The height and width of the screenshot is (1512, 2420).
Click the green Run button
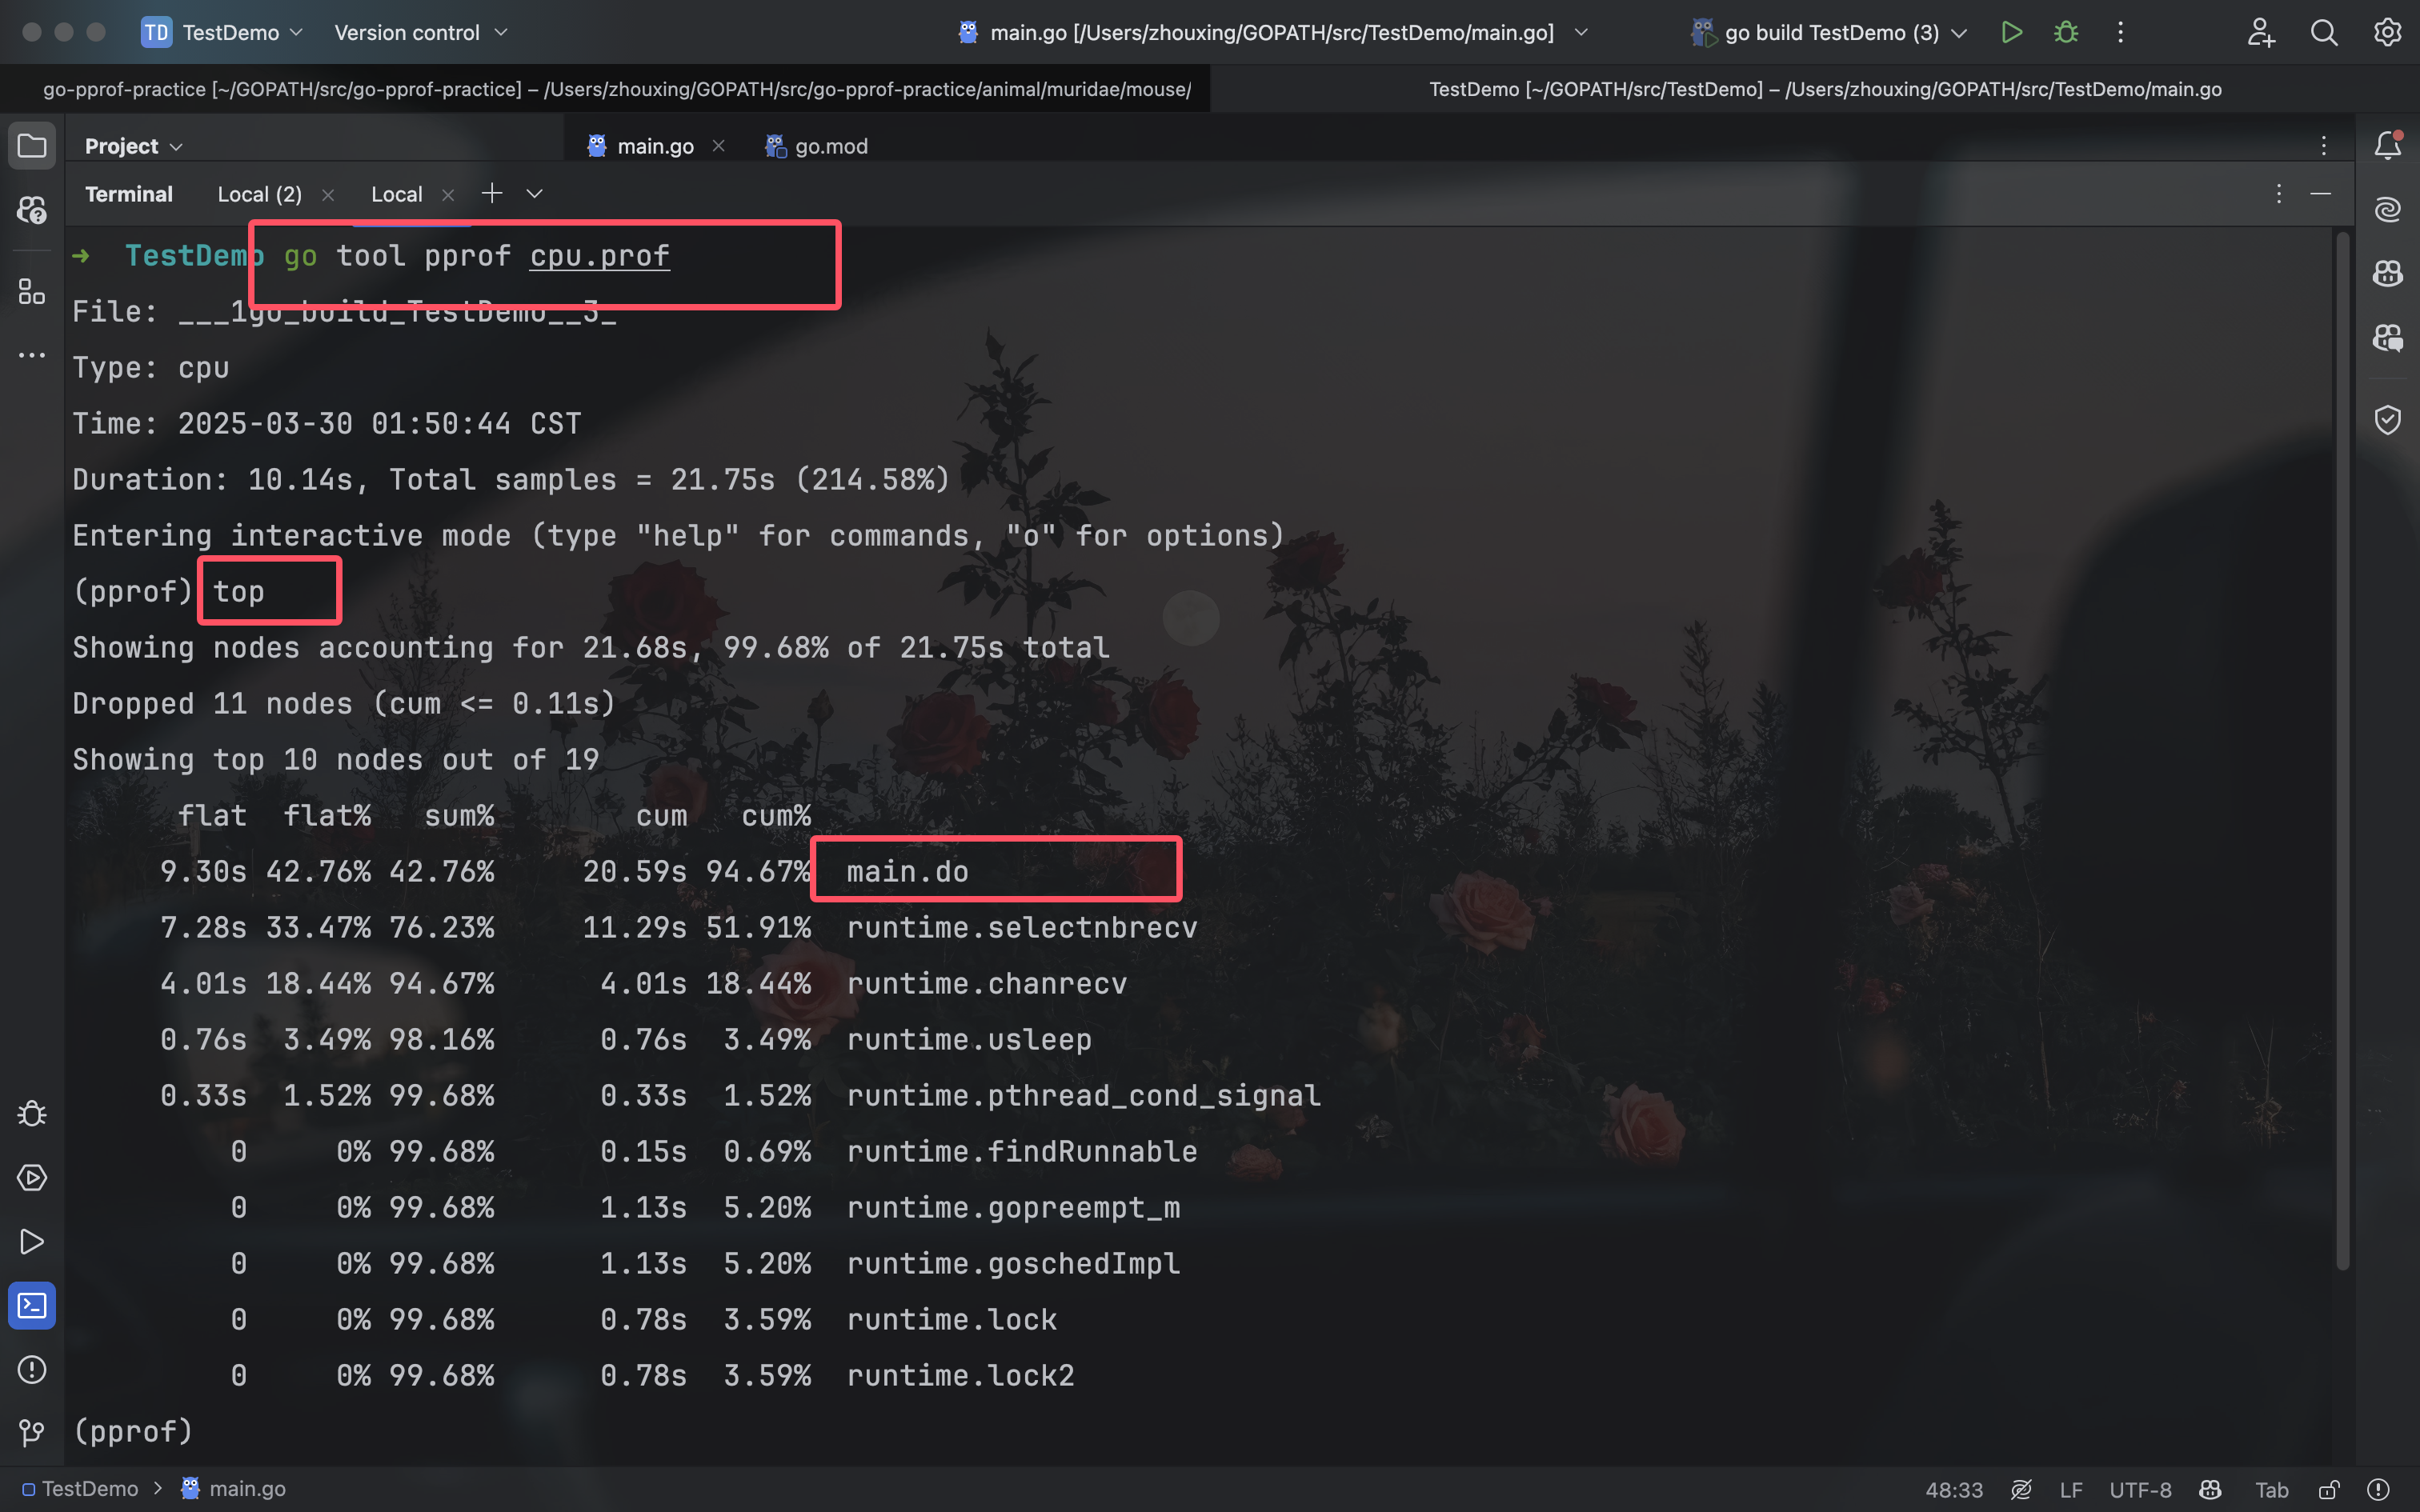click(x=2011, y=32)
